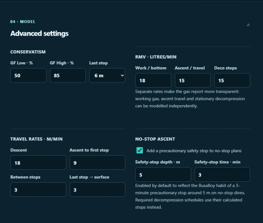Click the Safety-stop time field
Viewport: 263px width, 223px height.
223,175
